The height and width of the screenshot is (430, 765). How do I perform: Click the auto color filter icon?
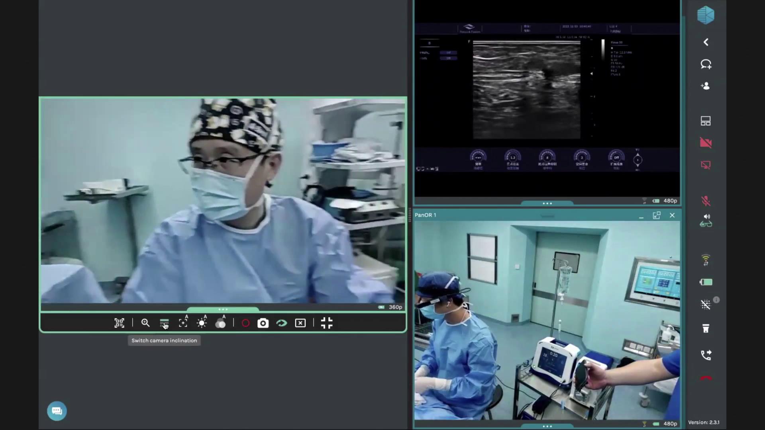click(x=220, y=323)
